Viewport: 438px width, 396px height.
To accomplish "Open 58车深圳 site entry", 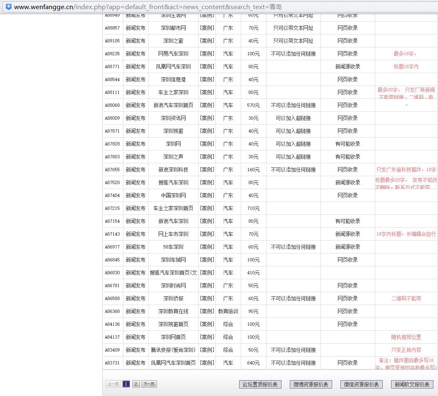I will [x=173, y=247].
